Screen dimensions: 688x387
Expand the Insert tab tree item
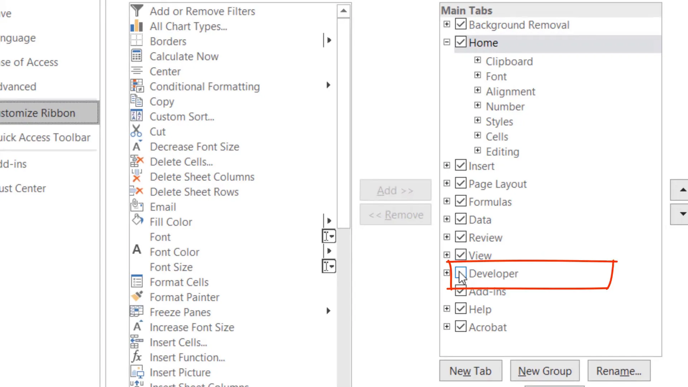pos(446,165)
